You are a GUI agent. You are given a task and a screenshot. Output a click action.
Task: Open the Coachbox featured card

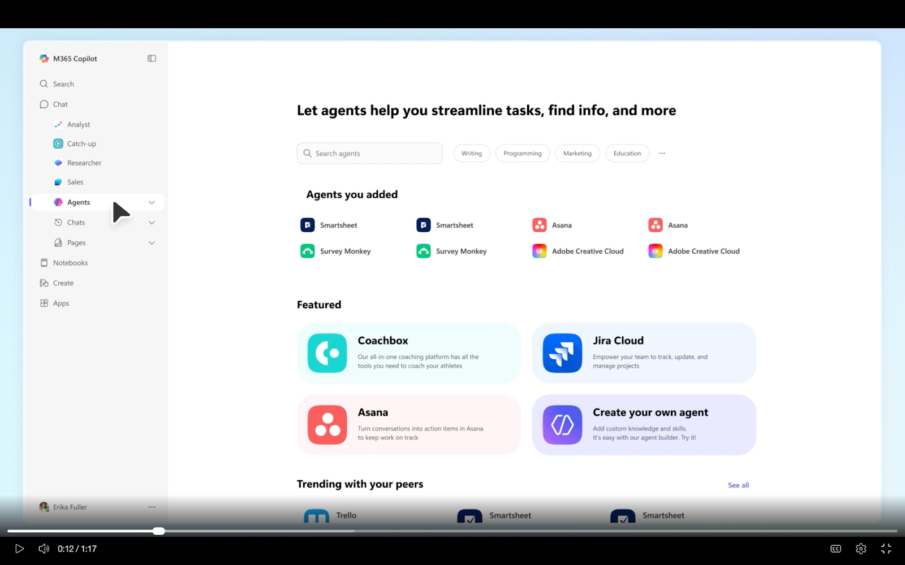coord(409,353)
